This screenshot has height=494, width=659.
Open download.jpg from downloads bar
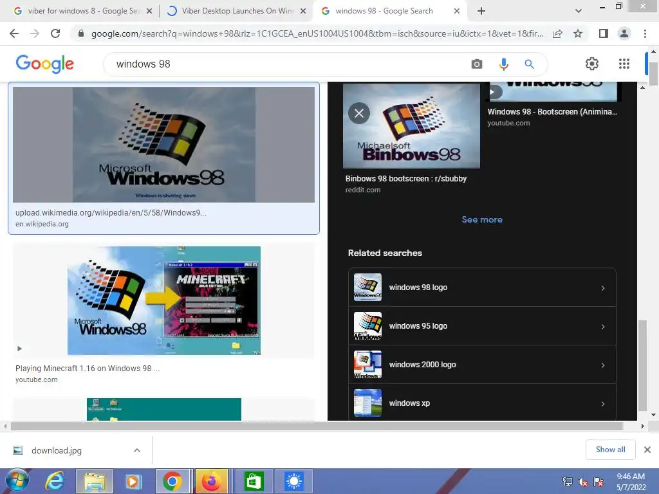coord(57,450)
